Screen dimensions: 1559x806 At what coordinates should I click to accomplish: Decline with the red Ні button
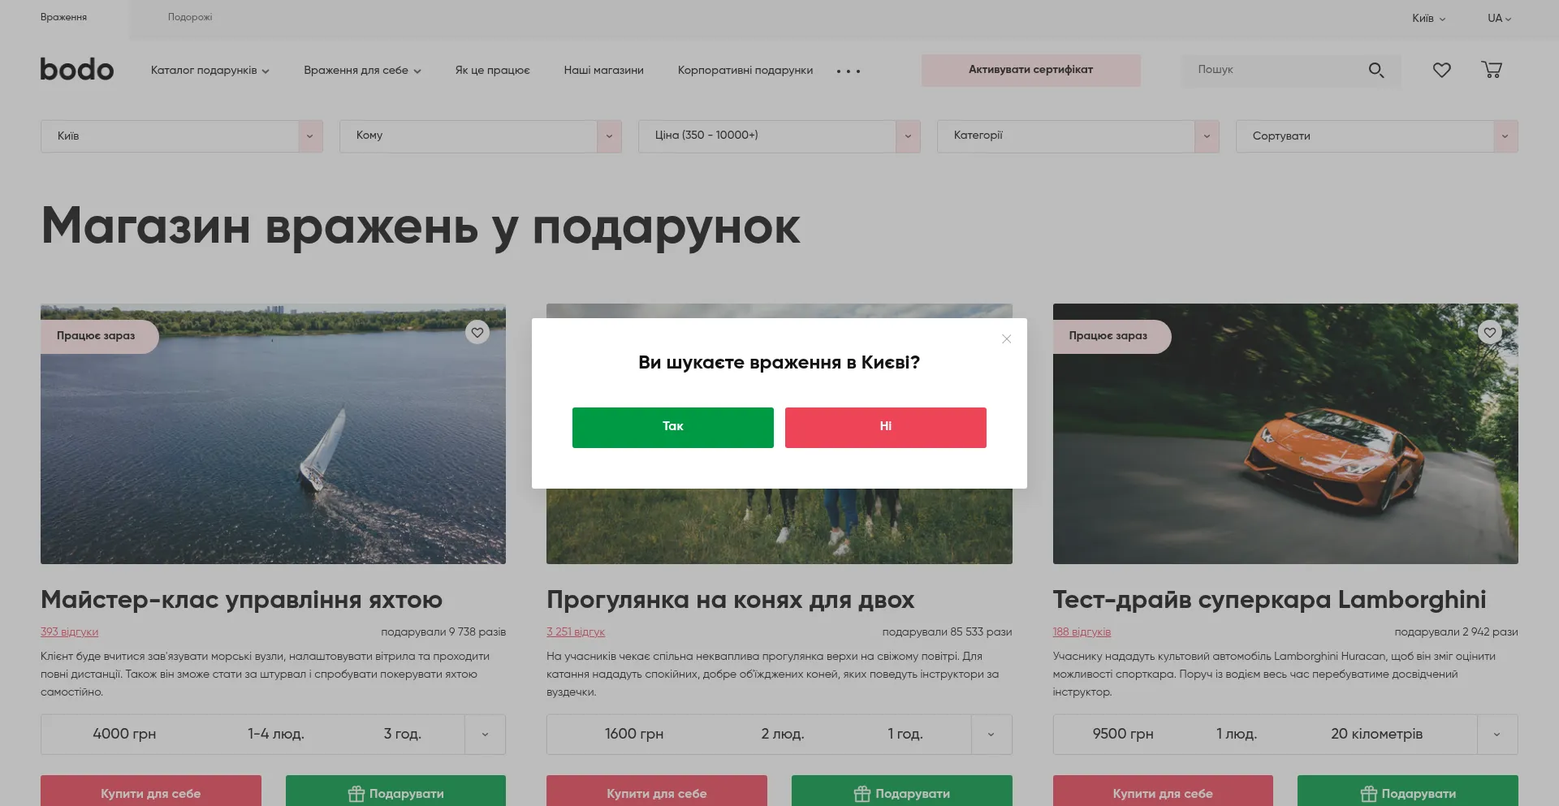885,427
